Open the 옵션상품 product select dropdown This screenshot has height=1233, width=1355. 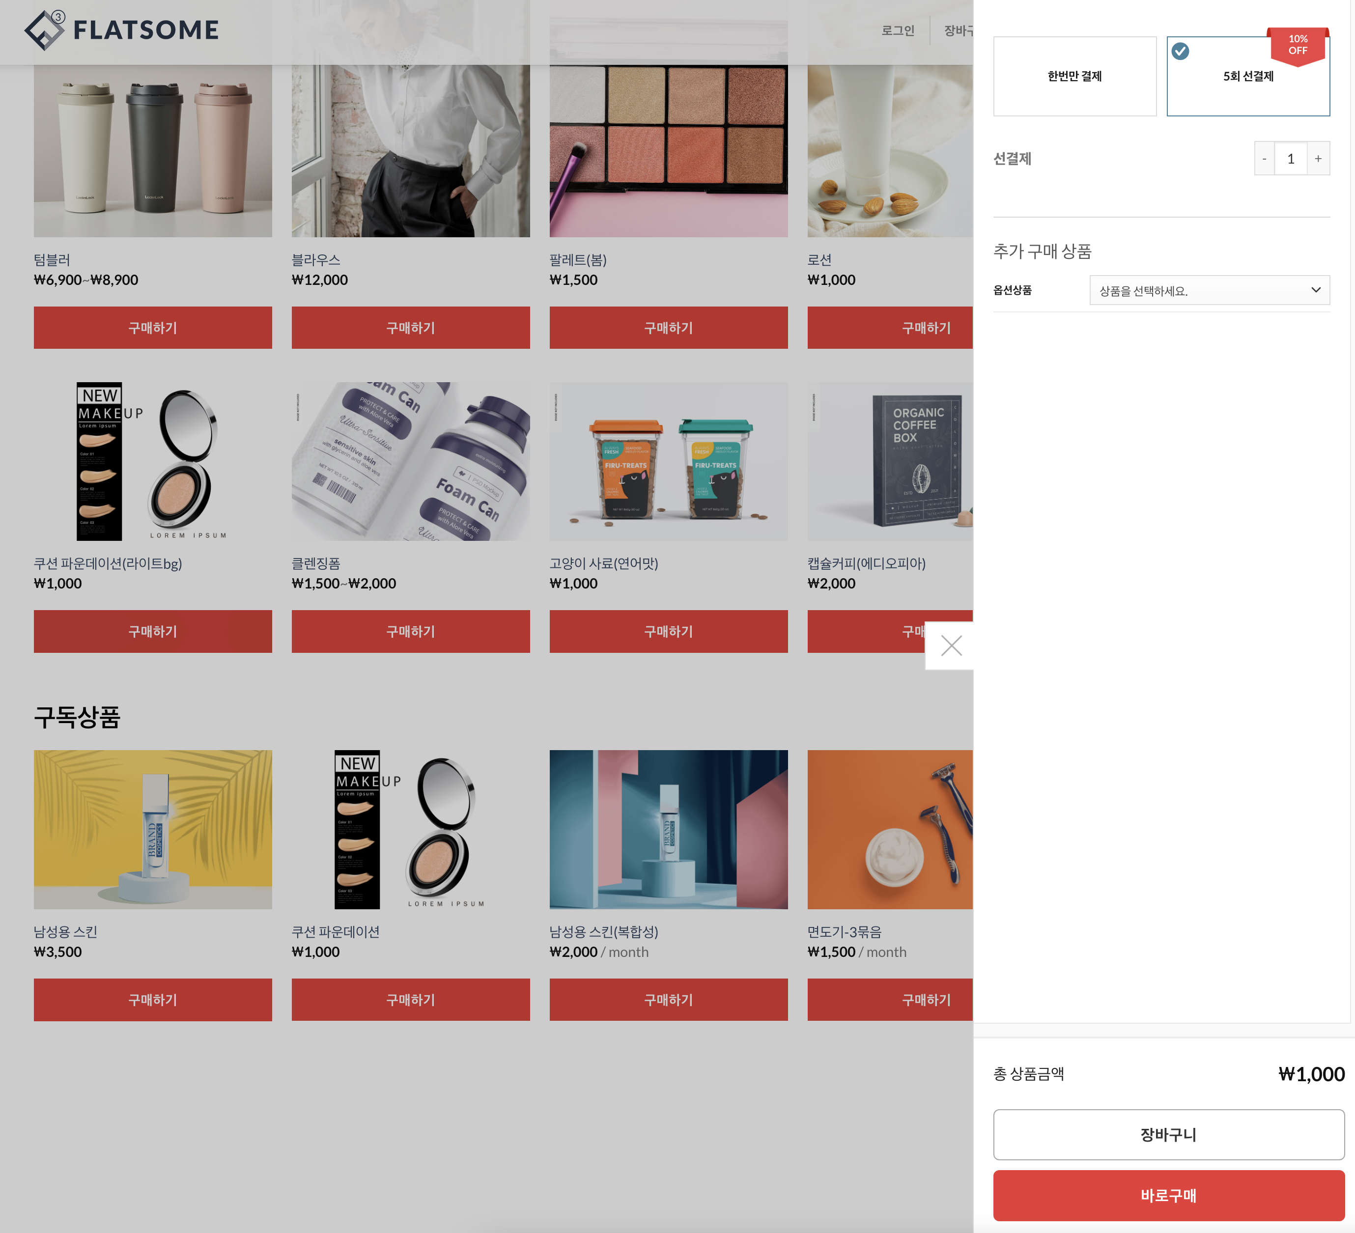tap(1209, 290)
